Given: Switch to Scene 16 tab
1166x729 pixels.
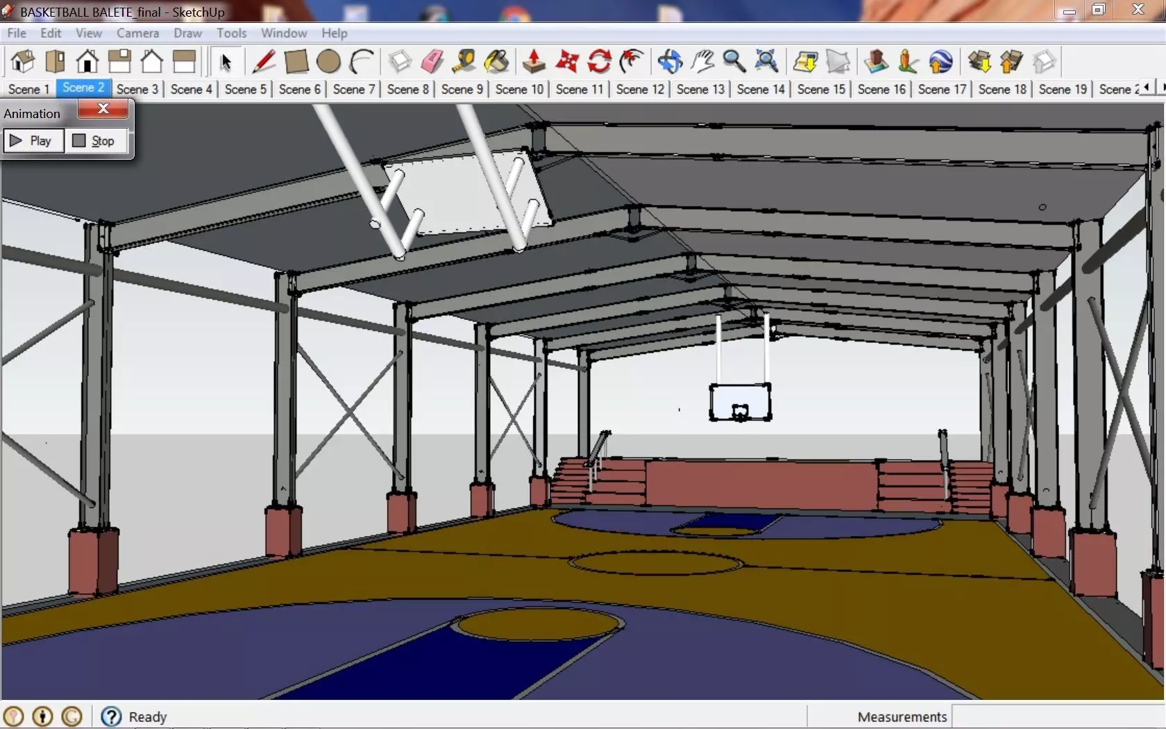Looking at the screenshot, I should pos(881,89).
